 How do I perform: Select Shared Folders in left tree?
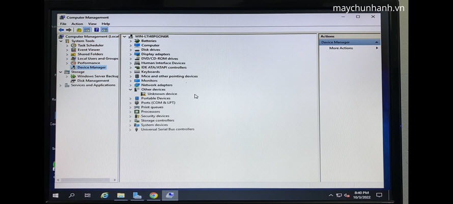point(90,54)
